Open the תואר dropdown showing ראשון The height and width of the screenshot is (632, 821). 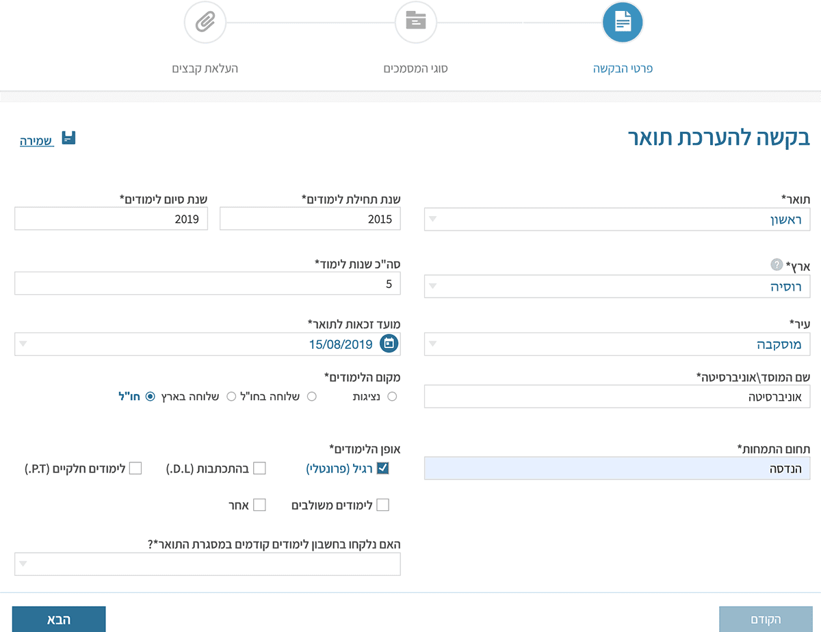[x=617, y=220]
